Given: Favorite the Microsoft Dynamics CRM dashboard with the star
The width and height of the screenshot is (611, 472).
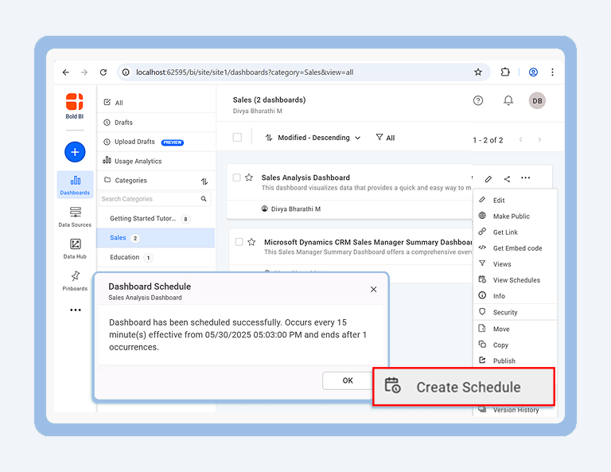Looking at the screenshot, I should (251, 242).
